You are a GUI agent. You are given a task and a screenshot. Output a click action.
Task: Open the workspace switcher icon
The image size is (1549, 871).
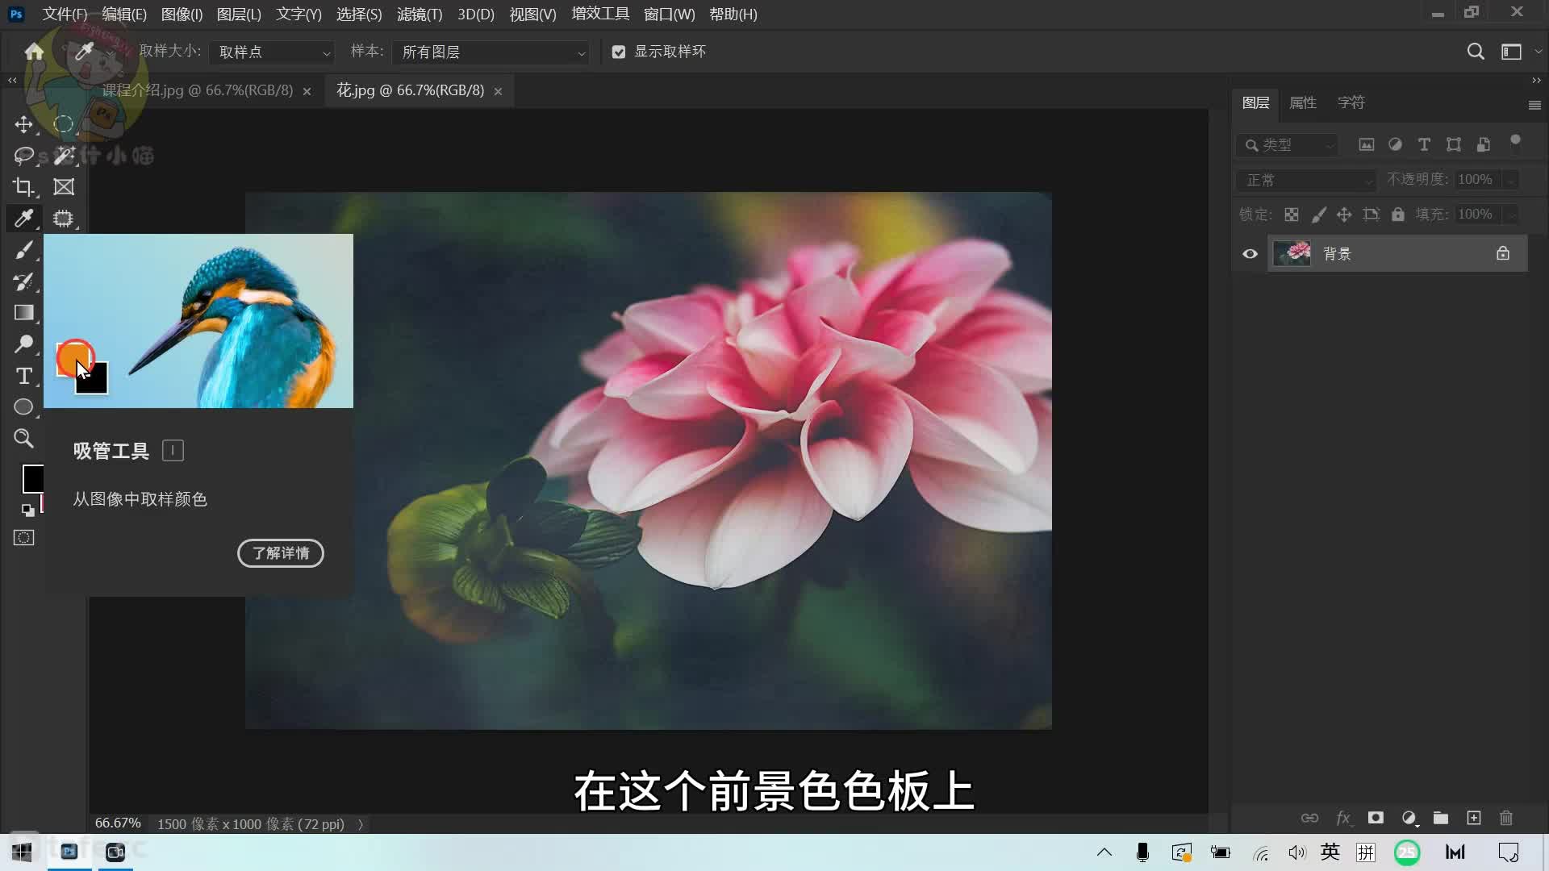coord(1511,52)
